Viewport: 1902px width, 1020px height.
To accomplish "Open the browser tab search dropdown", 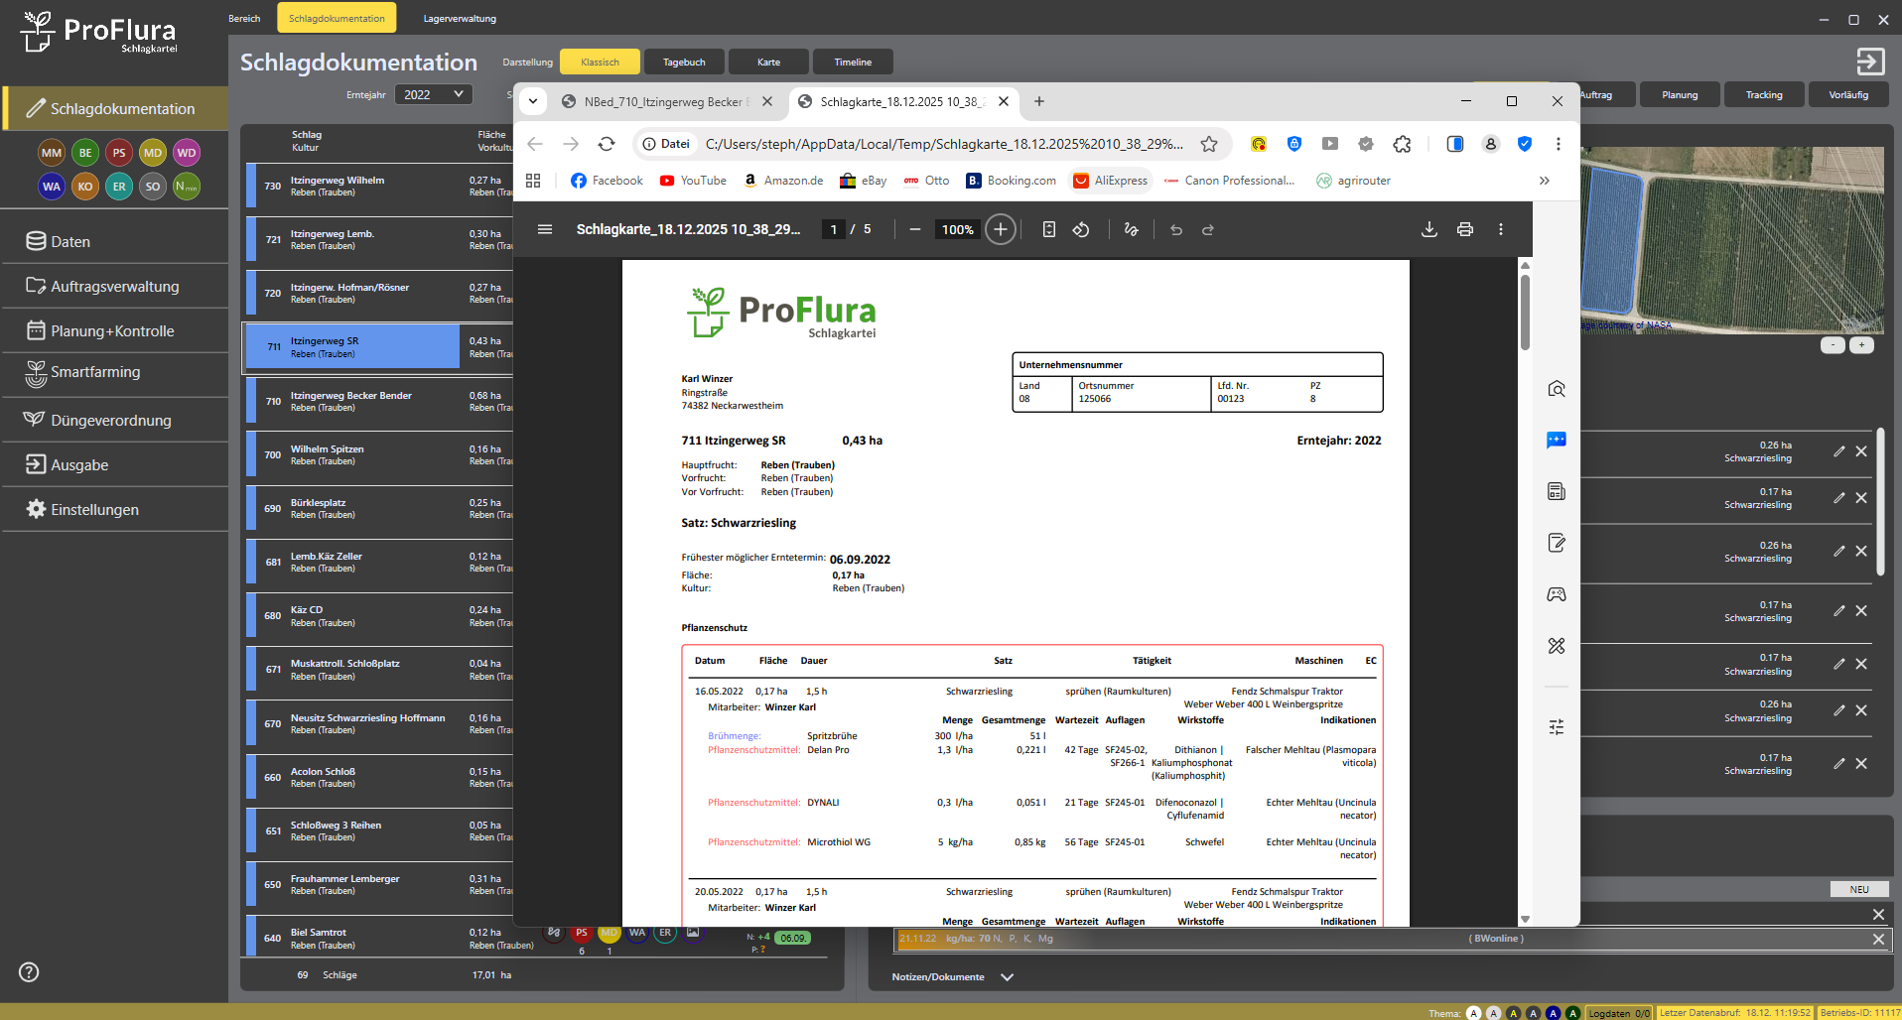I will [x=533, y=101].
